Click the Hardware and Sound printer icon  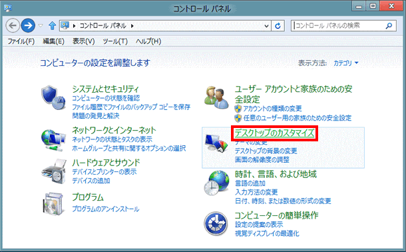coord(54,171)
